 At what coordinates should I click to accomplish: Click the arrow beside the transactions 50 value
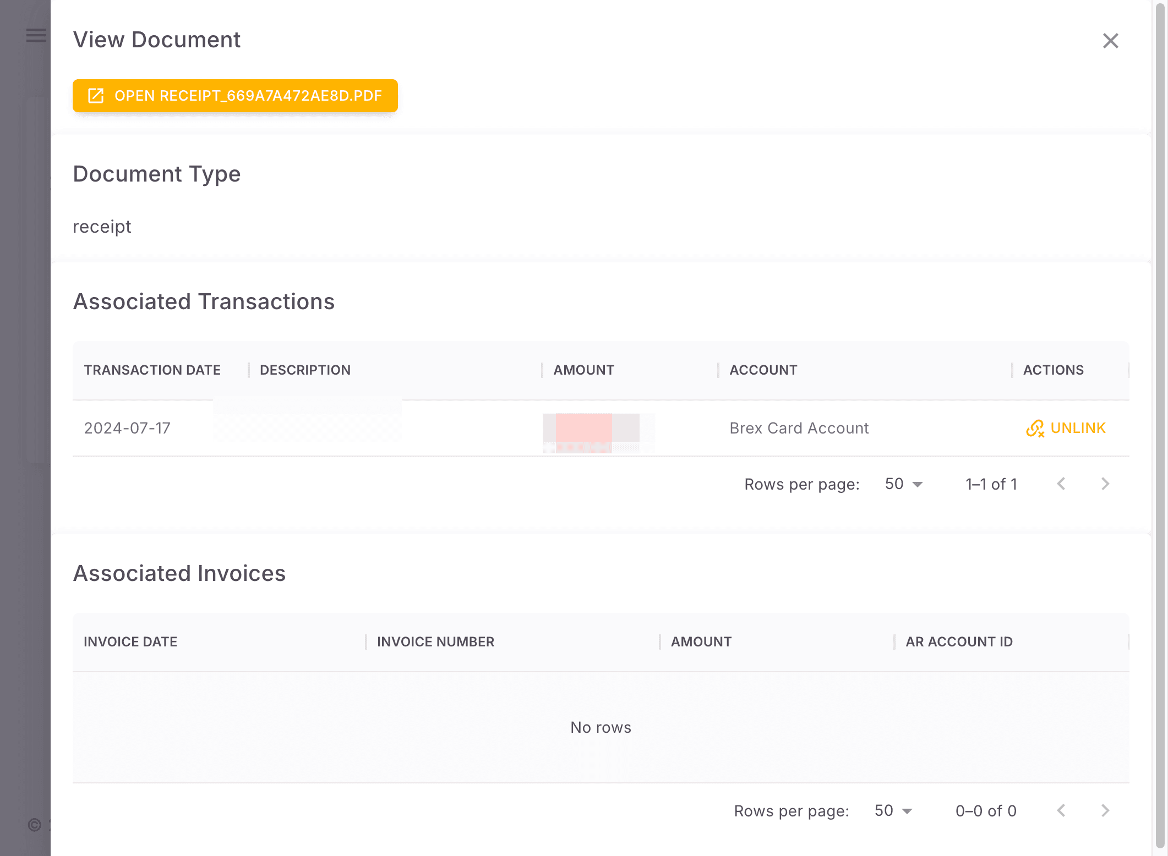pyautogui.click(x=918, y=485)
